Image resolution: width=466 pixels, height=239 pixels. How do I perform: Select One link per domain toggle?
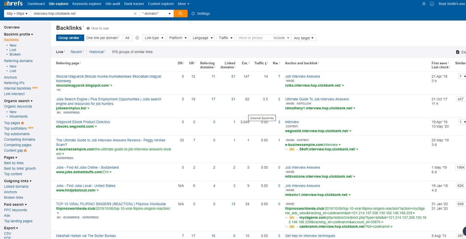point(103,38)
